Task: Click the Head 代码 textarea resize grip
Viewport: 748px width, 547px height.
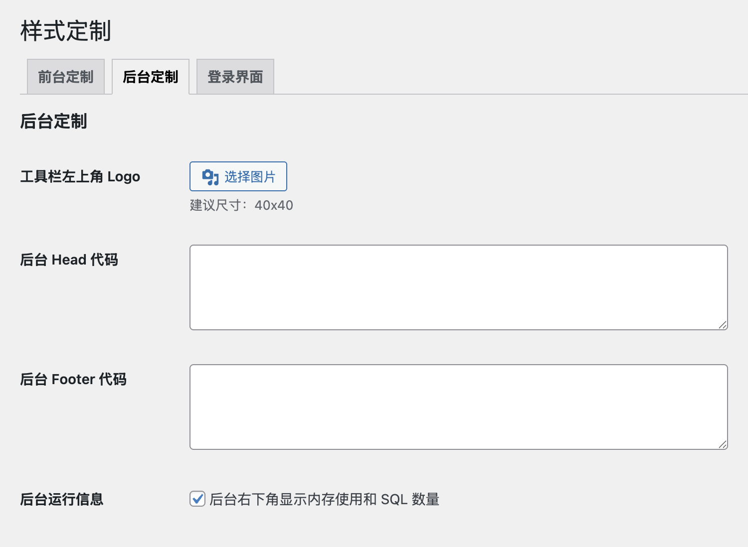Action: [723, 325]
